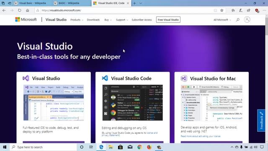Image resolution: width=268 pixels, height=151 pixels.
Task: Click the Visual Studio Code screenshot thumbnail
Action: tap(133, 103)
